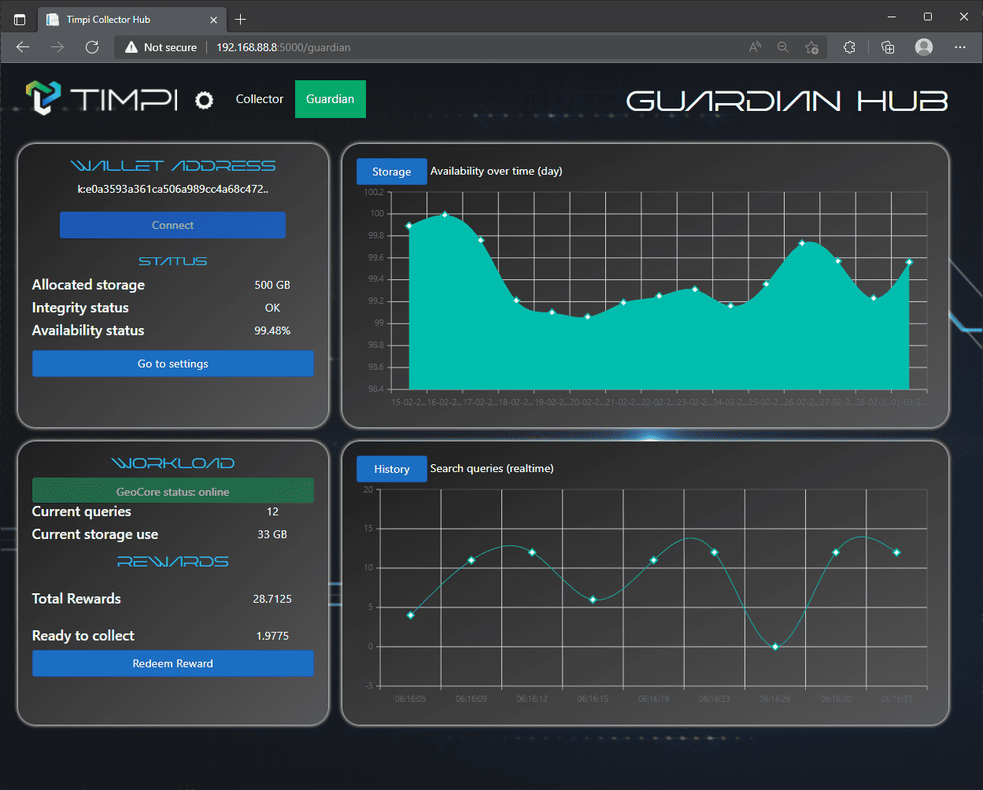Click the Availability status value 99.48%
This screenshot has width=983, height=790.
(272, 330)
